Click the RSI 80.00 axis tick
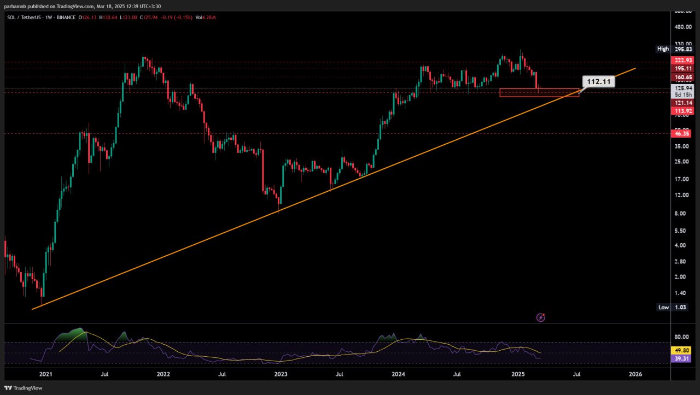The height and width of the screenshot is (395, 700). point(683,337)
